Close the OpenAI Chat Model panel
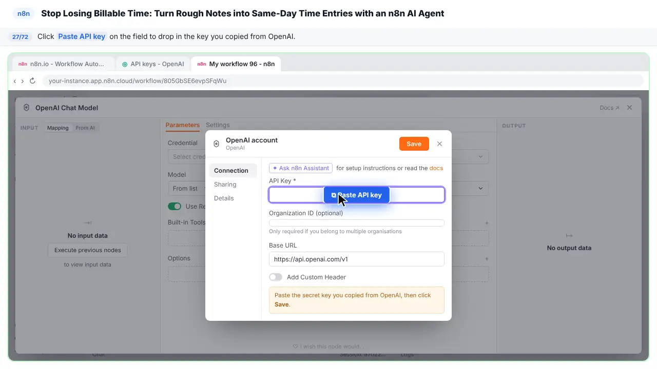The width and height of the screenshot is (657, 369). 629,108
